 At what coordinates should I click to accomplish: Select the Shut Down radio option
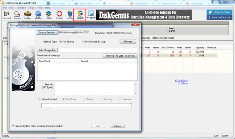tap(70, 99)
